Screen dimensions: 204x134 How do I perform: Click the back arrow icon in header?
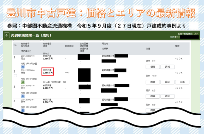[7, 35]
